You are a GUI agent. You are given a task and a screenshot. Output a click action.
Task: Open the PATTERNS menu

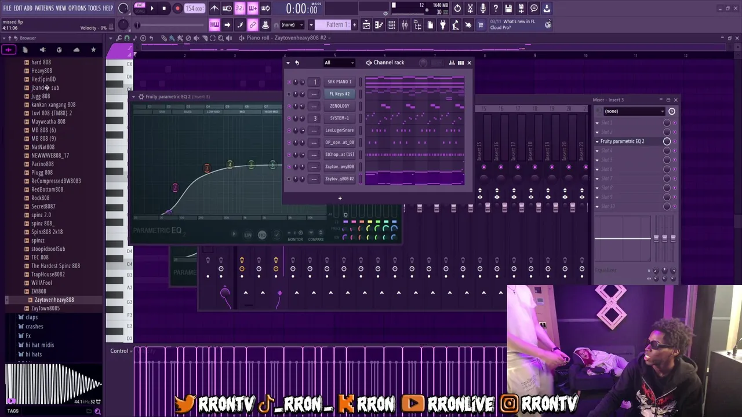[44, 8]
